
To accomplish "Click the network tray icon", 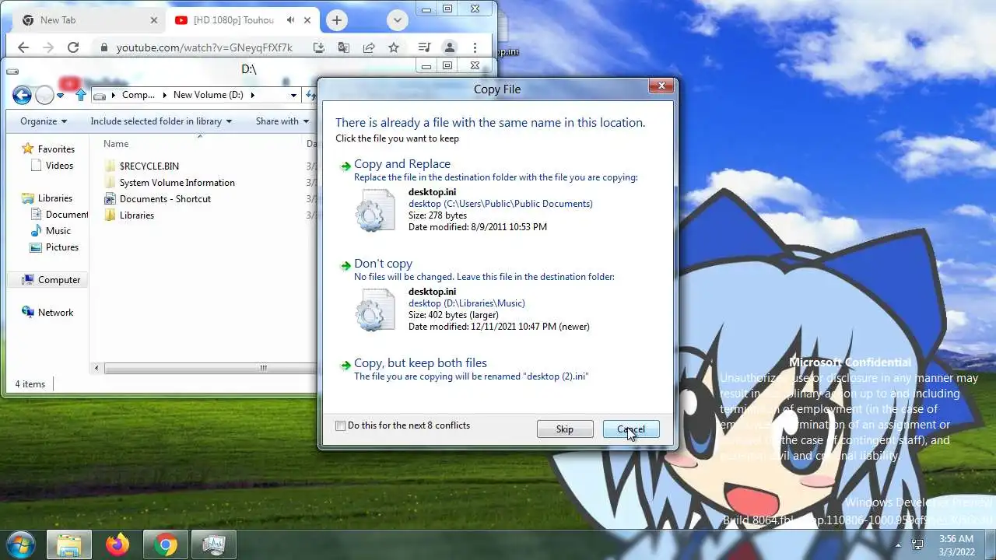I will [918, 544].
